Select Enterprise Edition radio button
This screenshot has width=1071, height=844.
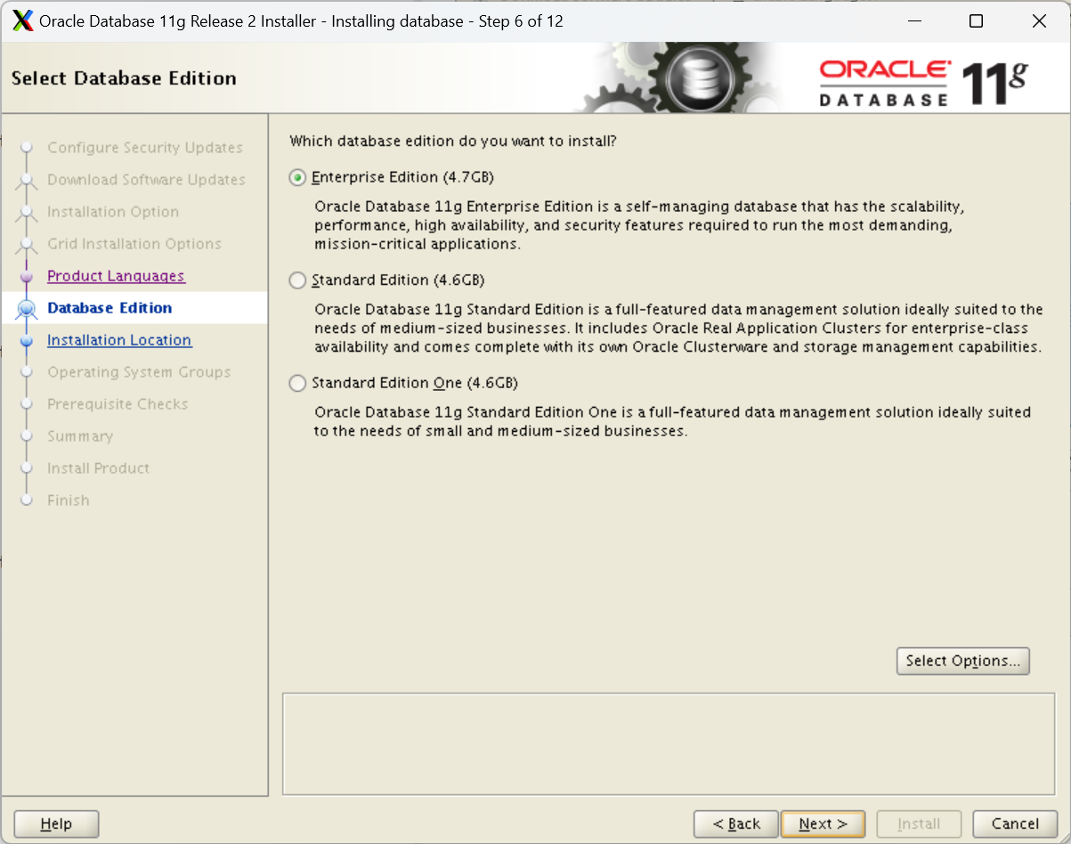coord(297,177)
